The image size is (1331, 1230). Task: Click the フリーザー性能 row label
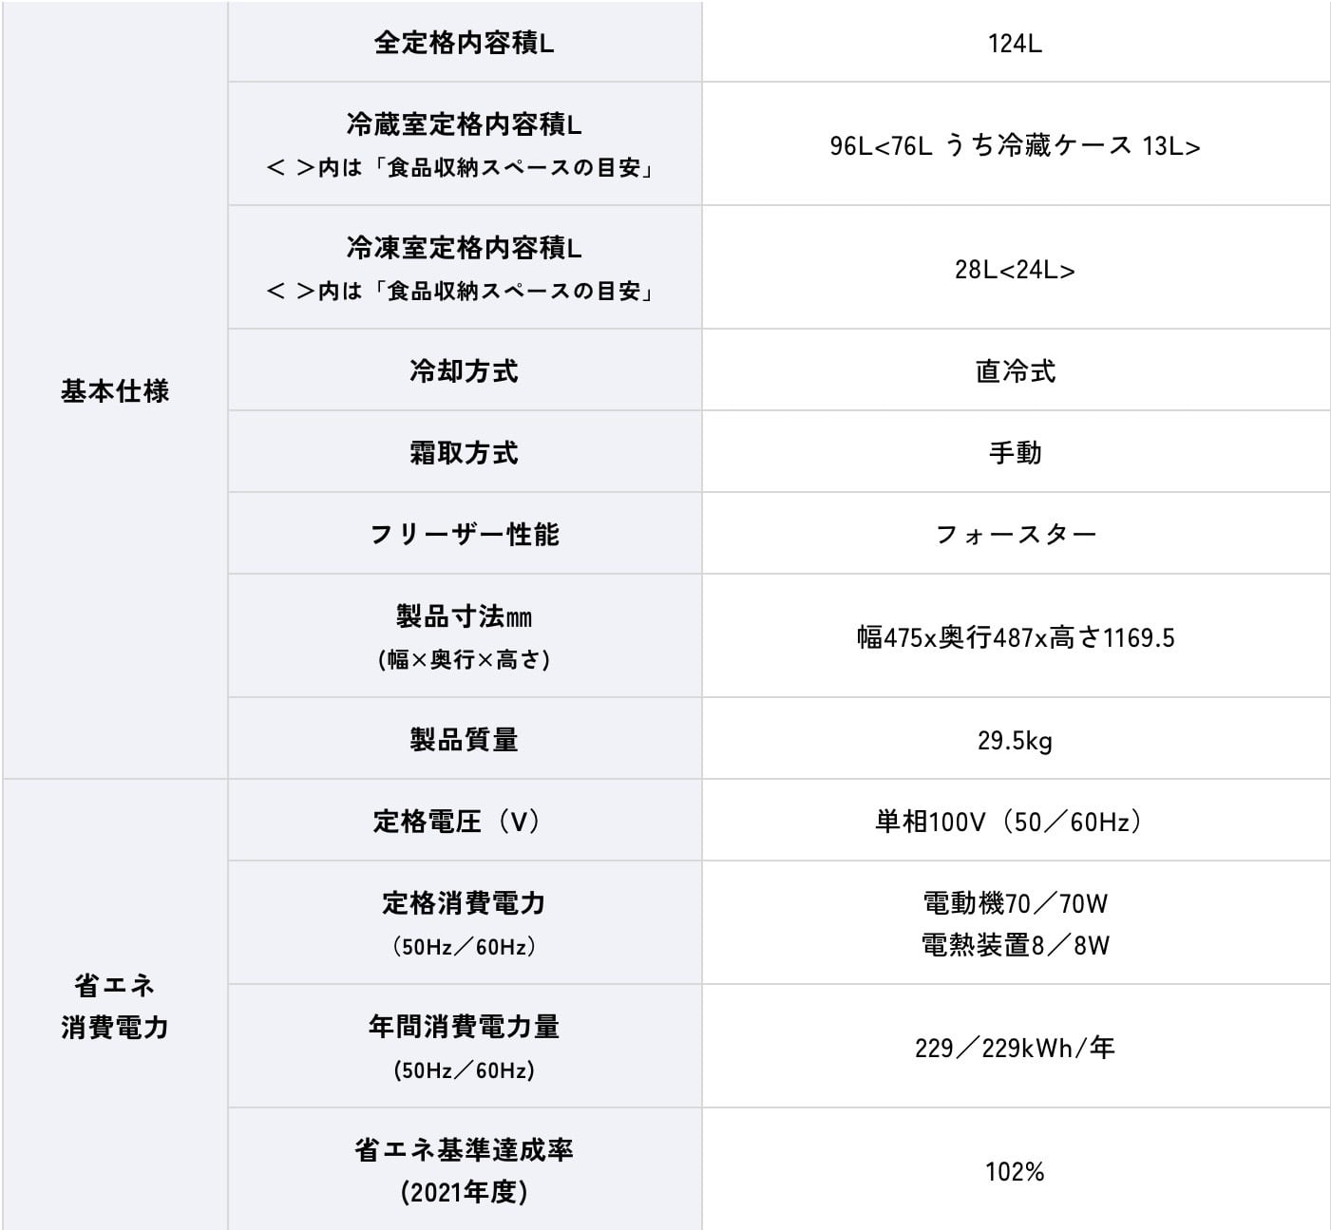464,534
